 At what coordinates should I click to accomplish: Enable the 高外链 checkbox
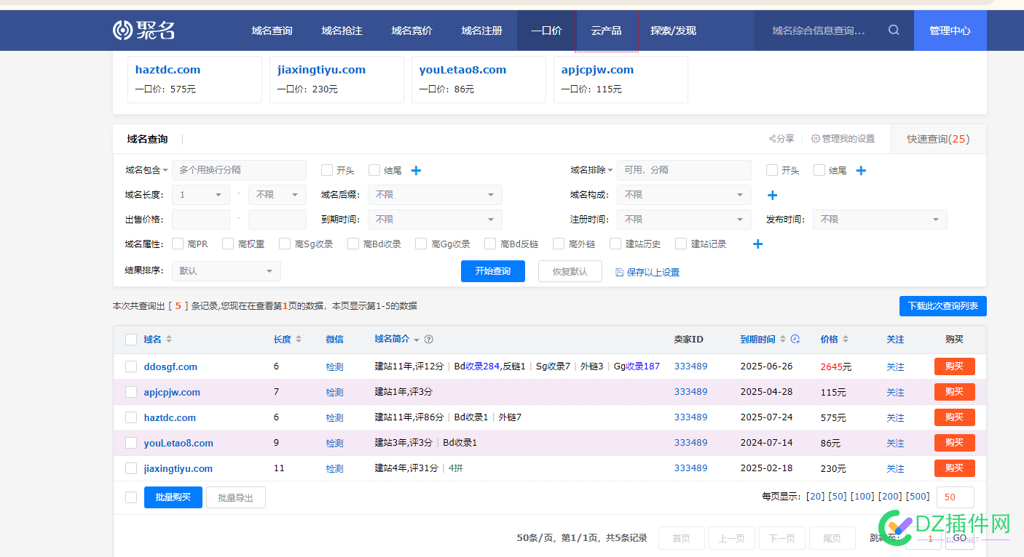pyautogui.click(x=559, y=244)
